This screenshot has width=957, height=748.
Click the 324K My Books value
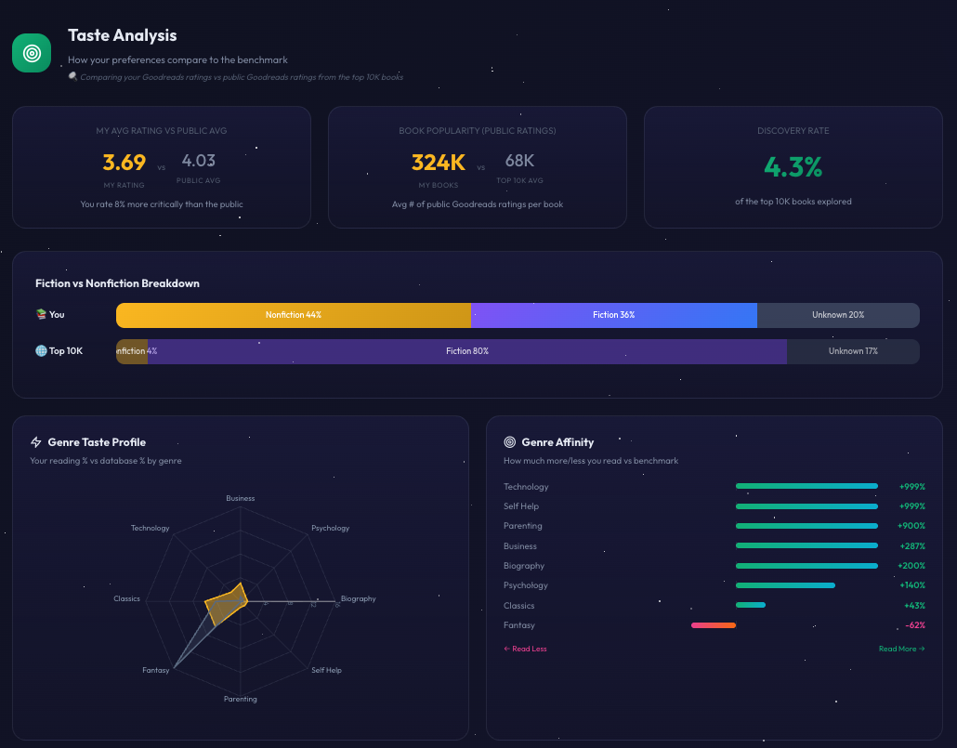point(438,163)
